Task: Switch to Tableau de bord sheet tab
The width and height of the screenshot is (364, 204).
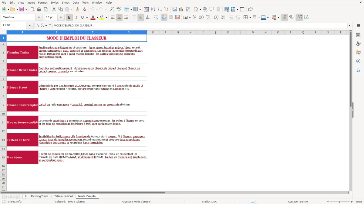Action: point(63,196)
